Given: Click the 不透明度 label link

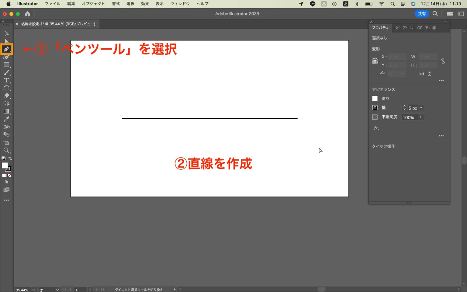Looking at the screenshot, I should (x=389, y=117).
